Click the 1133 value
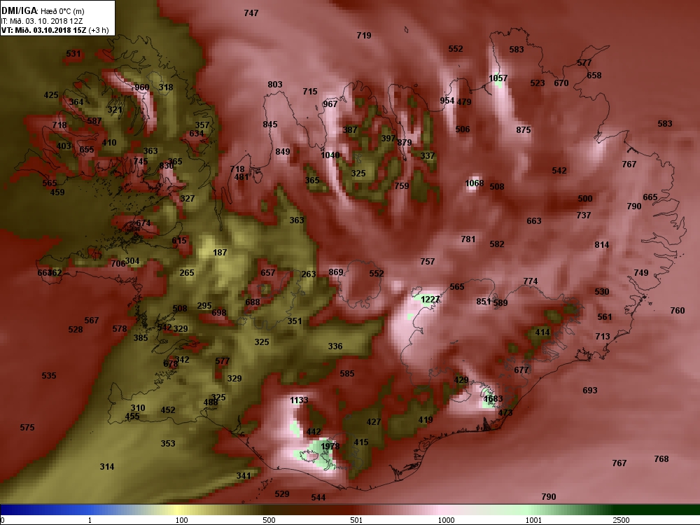 (299, 400)
